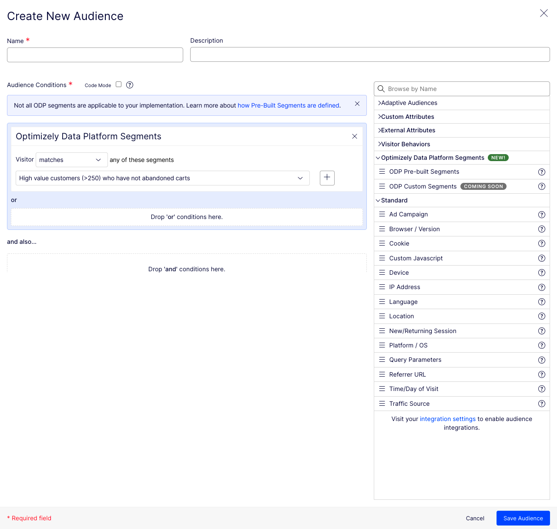Click the NEW! badge

tap(498, 158)
